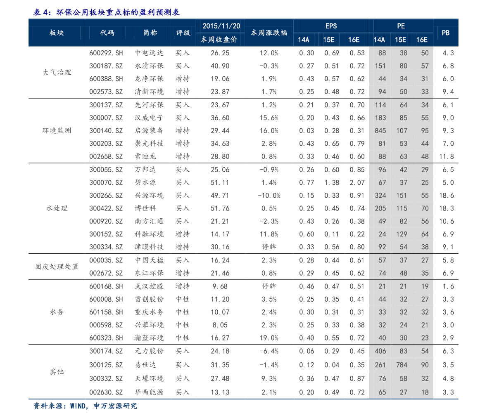This screenshot has width=492, height=418.
Task: Click stock name 东江环保
Action: point(149,273)
